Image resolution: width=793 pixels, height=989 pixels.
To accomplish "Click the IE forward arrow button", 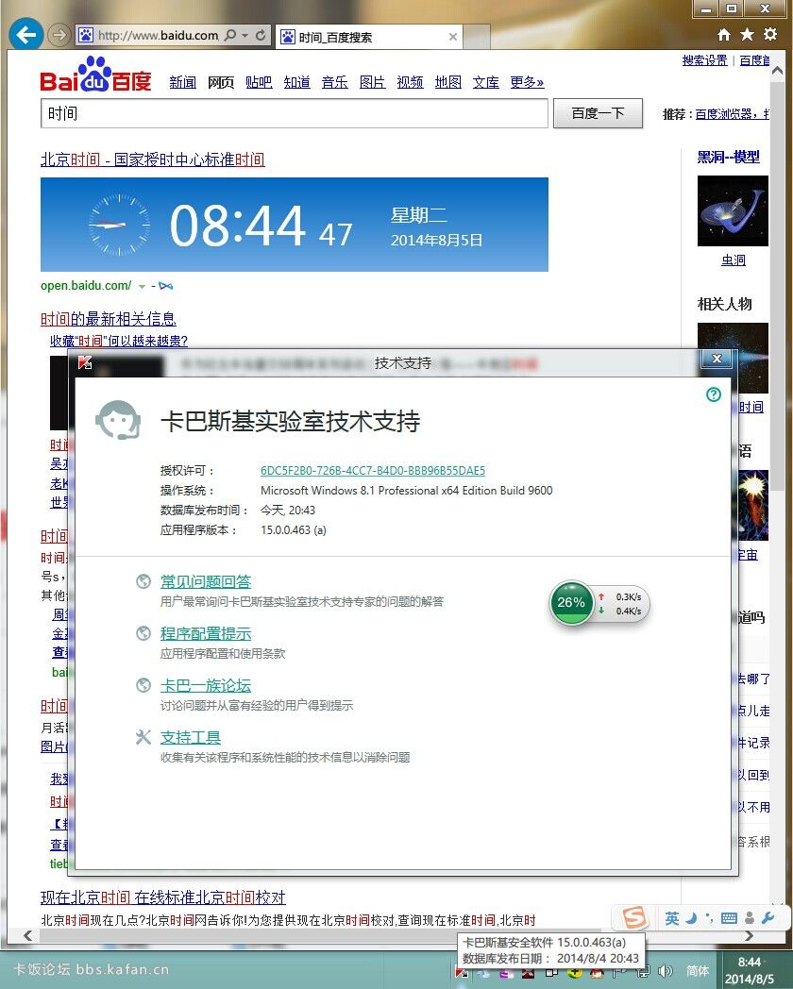I will tap(59, 35).
